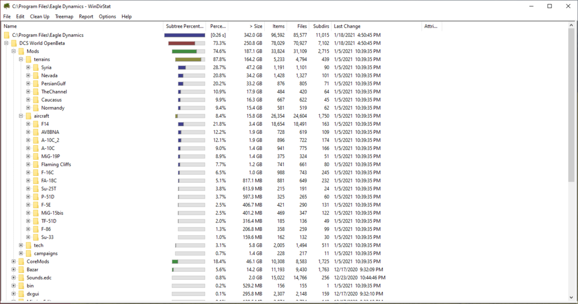Collapse the terrains folder node
The image size is (578, 304).
click(21, 59)
